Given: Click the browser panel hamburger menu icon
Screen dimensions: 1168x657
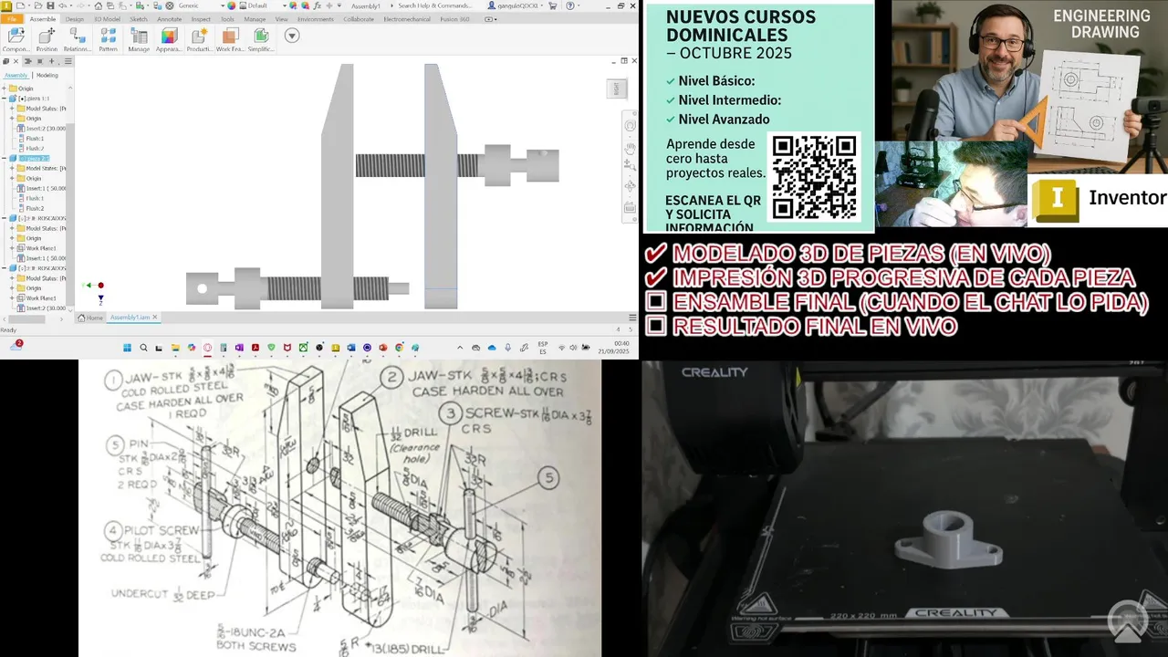Looking at the screenshot, I should click(68, 60).
